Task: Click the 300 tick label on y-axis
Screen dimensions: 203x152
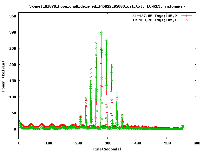Action: point(13,32)
